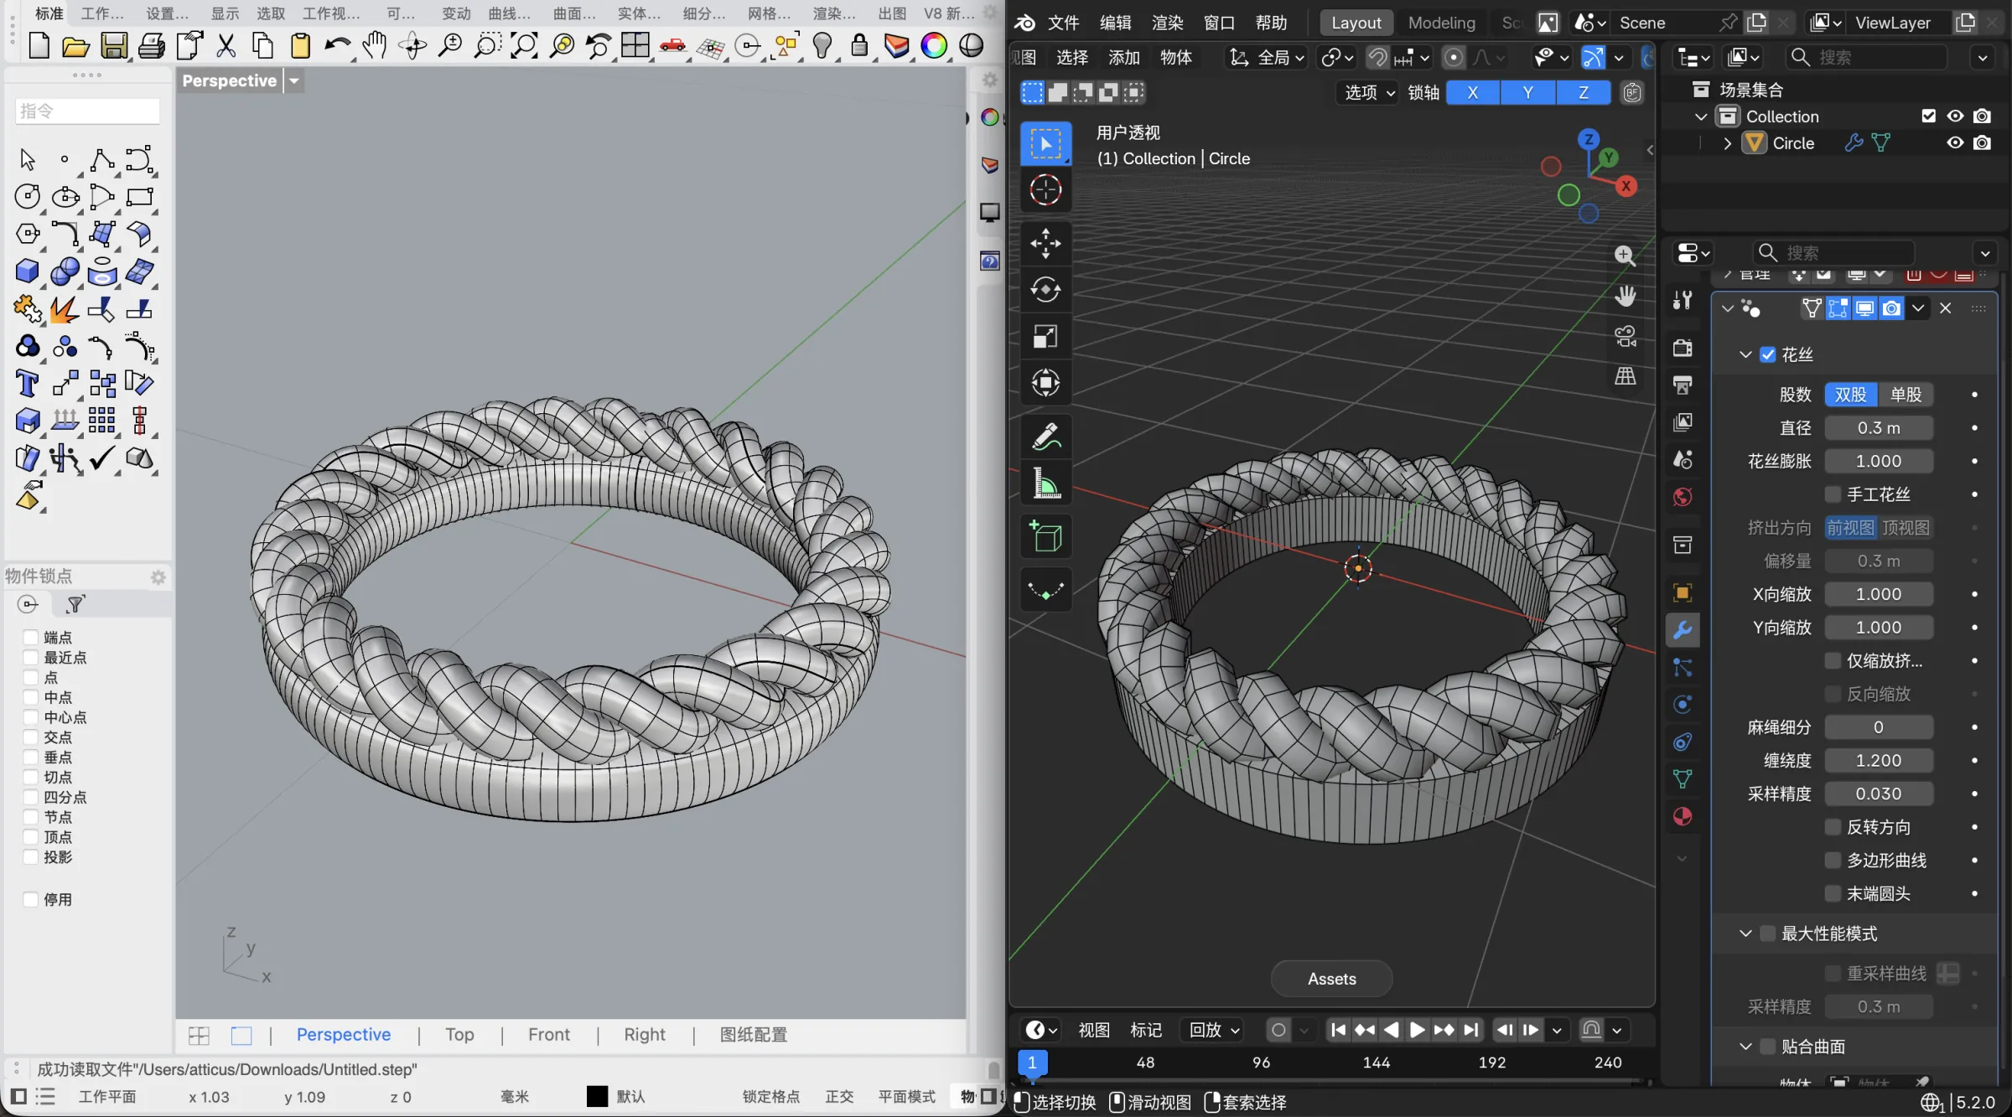Expand the Circle object in outliner

(x=1727, y=143)
